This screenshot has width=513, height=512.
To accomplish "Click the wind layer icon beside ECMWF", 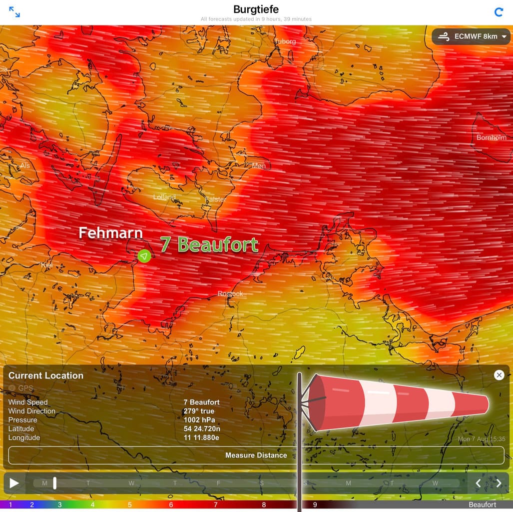I will tap(444, 36).
